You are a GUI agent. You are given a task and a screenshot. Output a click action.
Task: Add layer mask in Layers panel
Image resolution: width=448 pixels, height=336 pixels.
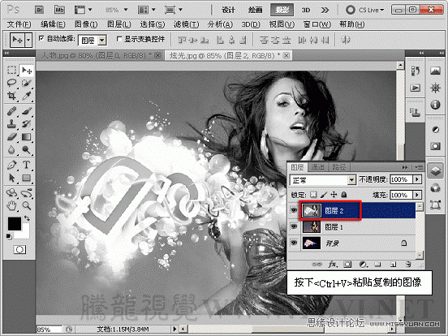[347, 265]
